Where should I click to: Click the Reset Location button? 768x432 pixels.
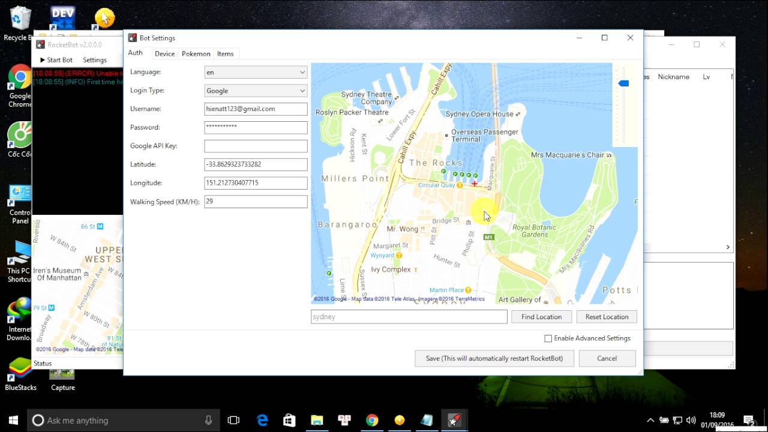tap(607, 317)
